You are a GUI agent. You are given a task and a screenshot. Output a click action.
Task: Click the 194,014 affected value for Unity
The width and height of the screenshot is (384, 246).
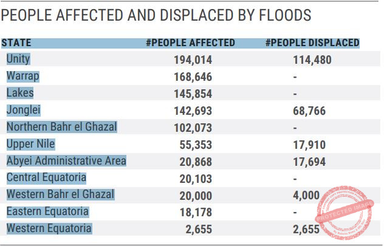(x=193, y=60)
